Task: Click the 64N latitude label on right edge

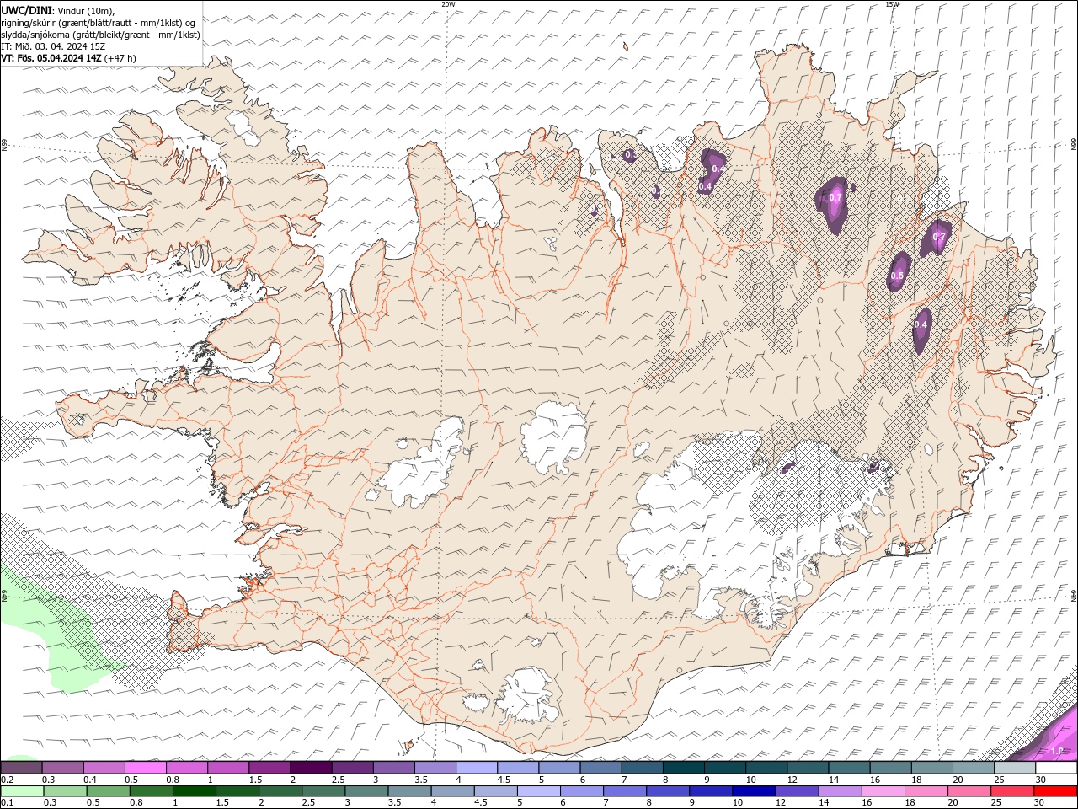Action: (x=1074, y=595)
